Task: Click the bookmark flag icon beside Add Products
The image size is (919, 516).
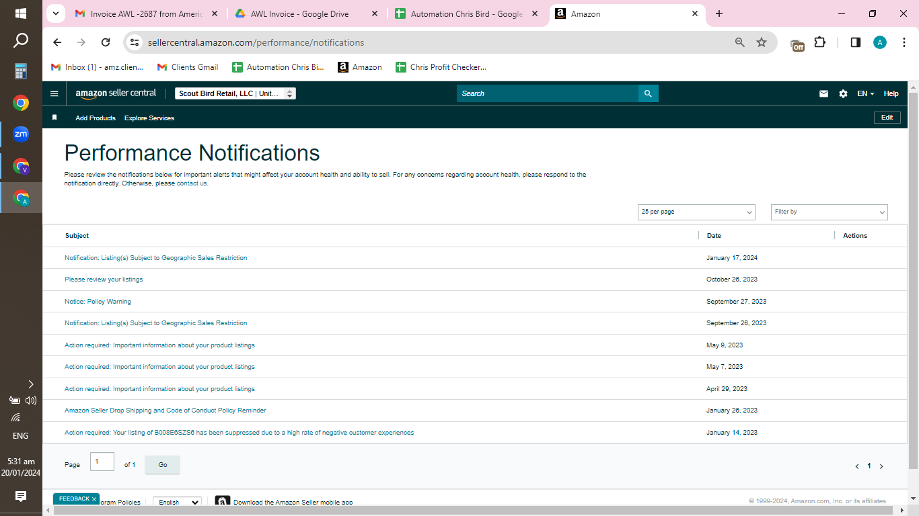Action: click(x=54, y=118)
